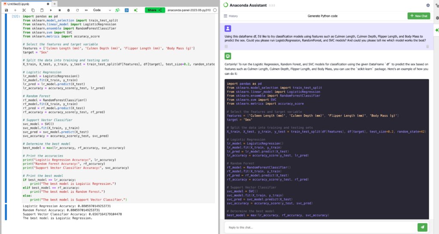The width and height of the screenshot is (439, 234).
Task: Click the cell prompt [12]
Action: coord(16,17)
